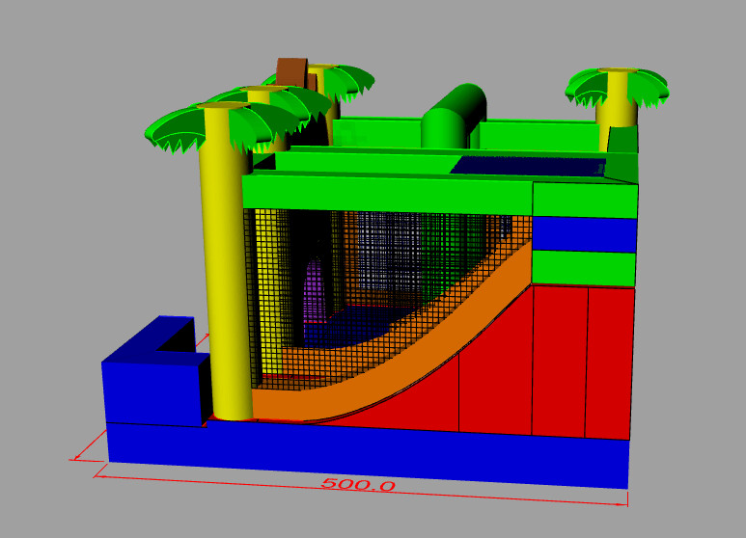Select the brown block above the palm trees
This screenshot has width=746, height=538.
pos(293,72)
